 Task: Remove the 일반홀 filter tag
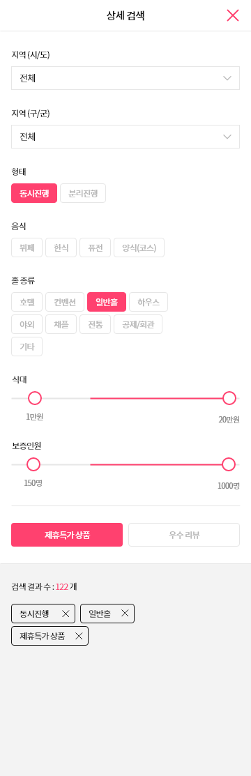point(125,613)
